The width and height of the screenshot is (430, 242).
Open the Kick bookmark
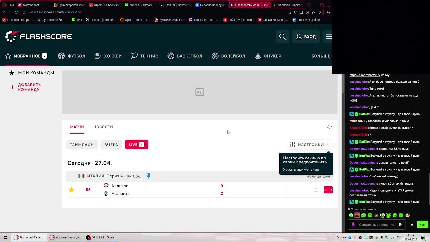[77, 20]
